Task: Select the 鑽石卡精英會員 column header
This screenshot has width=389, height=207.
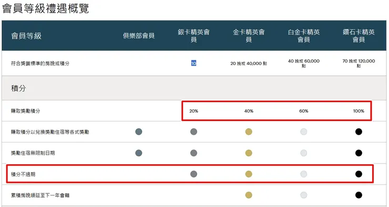Action: pos(359,36)
